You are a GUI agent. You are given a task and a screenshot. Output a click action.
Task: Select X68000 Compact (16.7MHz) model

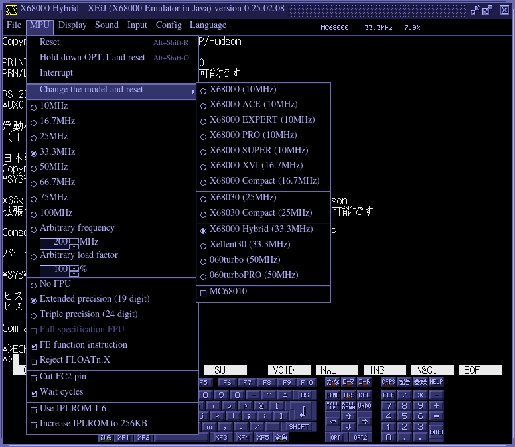coord(263,181)
